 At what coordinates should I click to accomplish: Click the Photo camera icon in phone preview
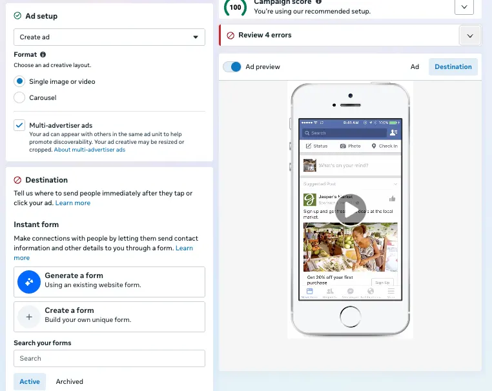click(343, 146)
